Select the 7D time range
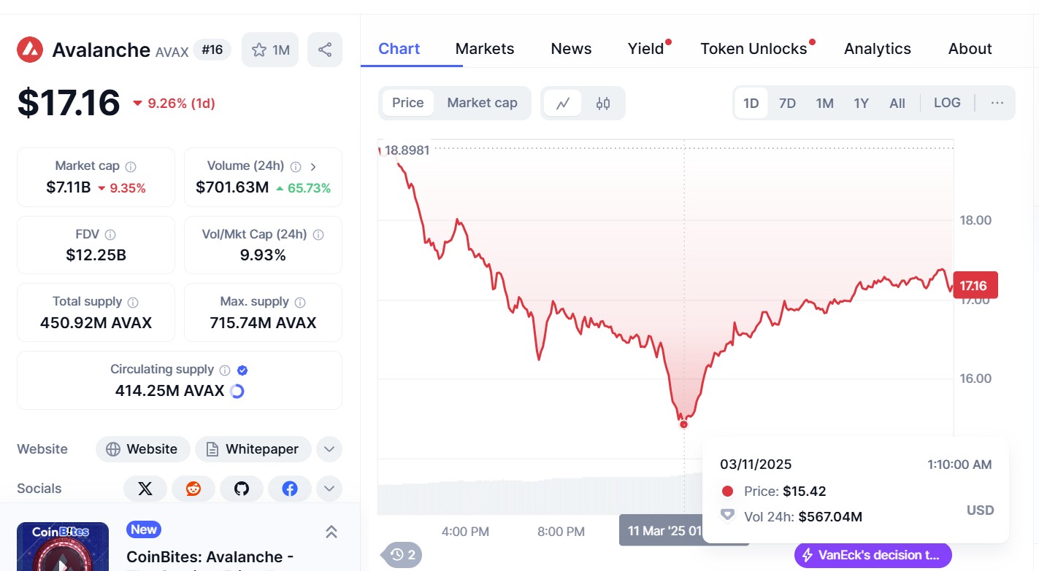Viewport: 1039px width, 571px height. tap(787, 103)
